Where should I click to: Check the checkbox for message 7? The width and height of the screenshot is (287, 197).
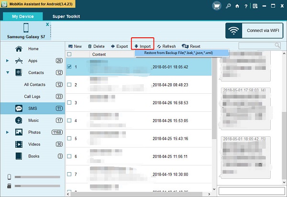tap(69, 174)
